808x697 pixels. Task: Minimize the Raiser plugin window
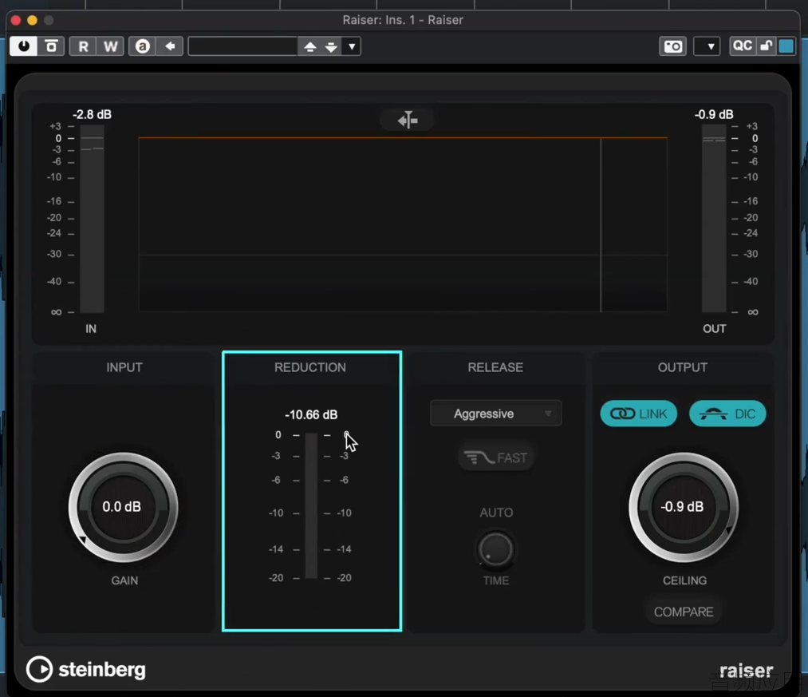[32, 20]
